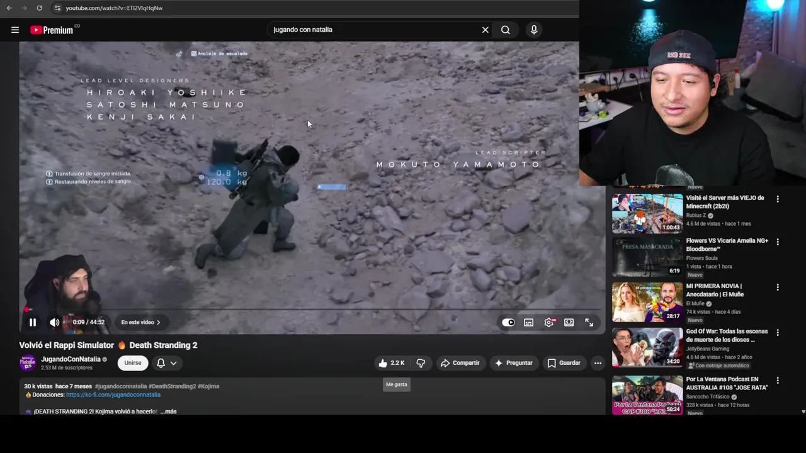Open the #Kojima hashtag
Image resolution: width=806 pixels, height=453 pixels.
[208, 386]
